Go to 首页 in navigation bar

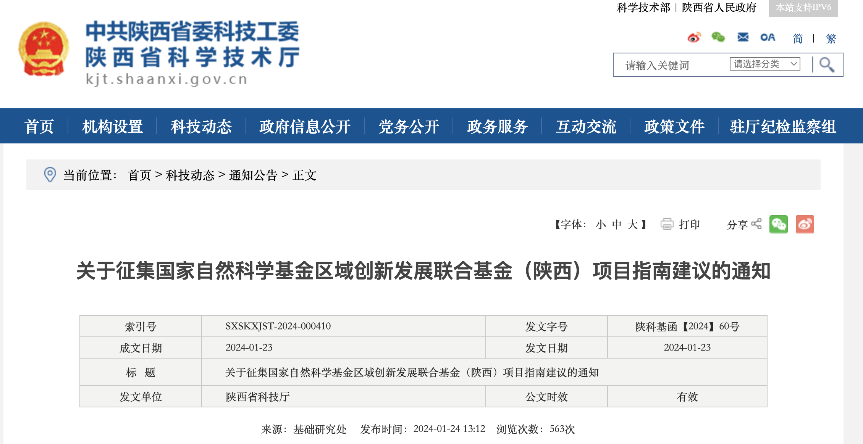[39, 126]
